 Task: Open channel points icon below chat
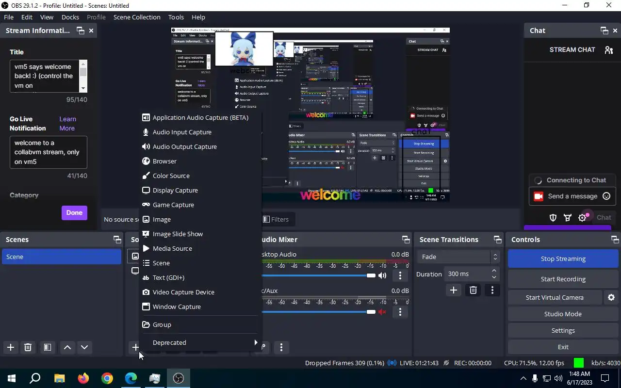click(568, 218)
